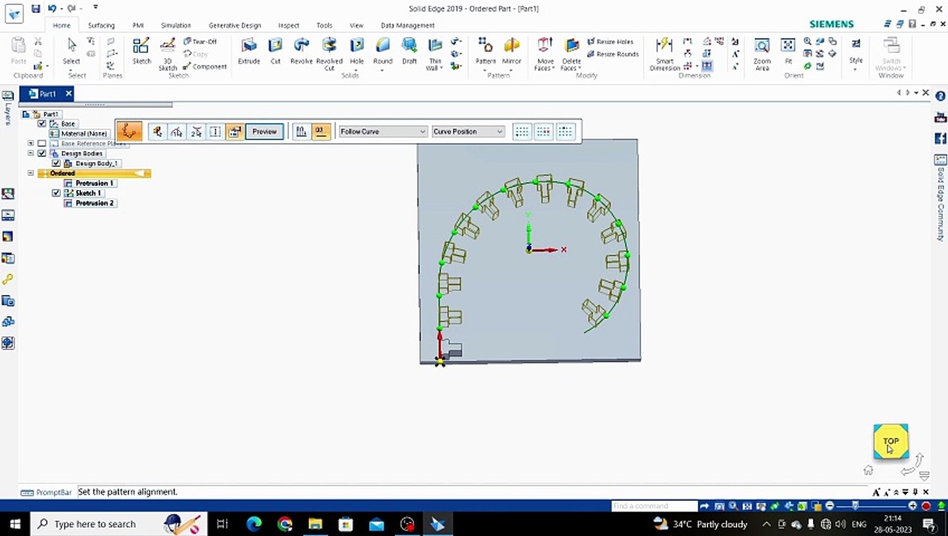Collapse the Design Bodies node
The width and height of the screenshot is (948, 536).
[x=31, y=153]
